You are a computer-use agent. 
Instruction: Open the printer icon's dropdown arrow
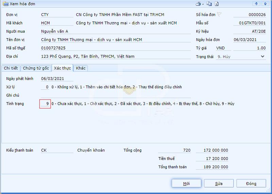tap(203, 4)
